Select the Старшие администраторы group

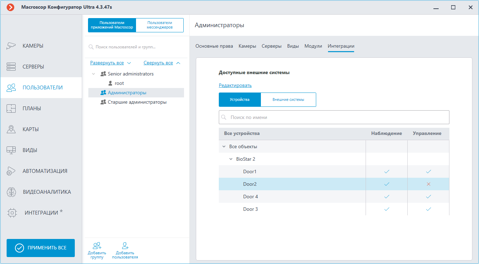pos(137,102)
